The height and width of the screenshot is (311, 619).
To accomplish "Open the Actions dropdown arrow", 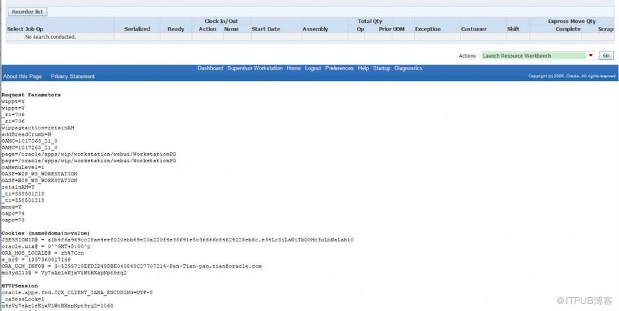I will coord(591,56).
